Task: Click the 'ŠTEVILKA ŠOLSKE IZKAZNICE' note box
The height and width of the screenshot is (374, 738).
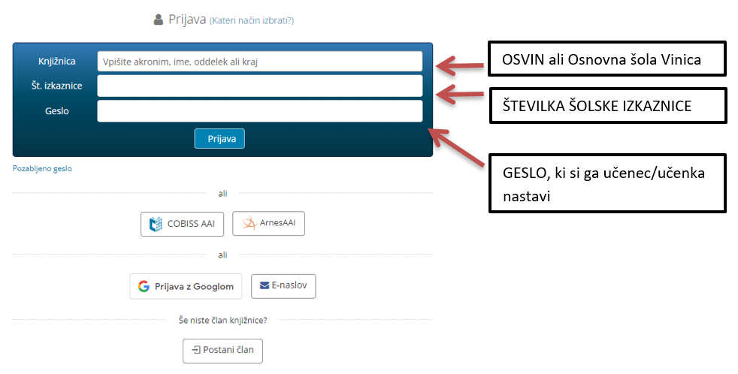Action: click(608, 106)
